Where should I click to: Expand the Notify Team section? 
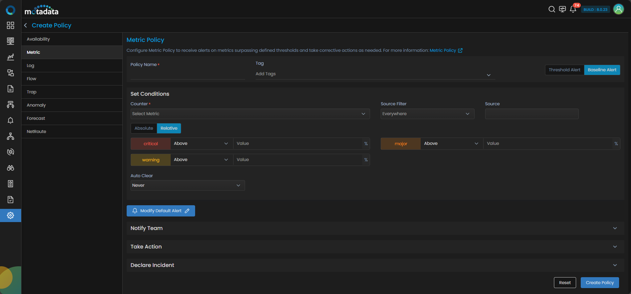pyautogui.click(x=375, y=228)
